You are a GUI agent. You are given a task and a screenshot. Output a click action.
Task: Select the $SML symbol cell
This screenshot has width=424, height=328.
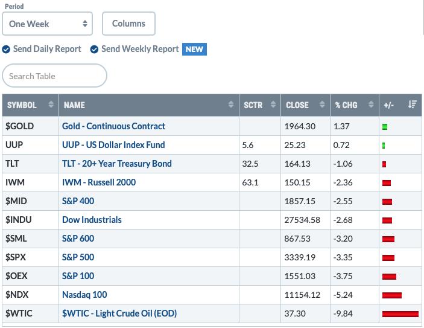click(30, 239)
